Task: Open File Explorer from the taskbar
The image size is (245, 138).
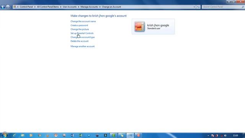Action: pos(23,135)
